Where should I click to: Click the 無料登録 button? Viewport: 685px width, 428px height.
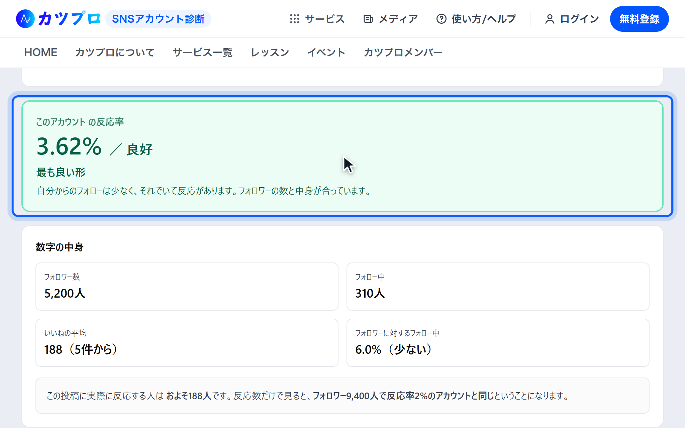coord(639,19)
